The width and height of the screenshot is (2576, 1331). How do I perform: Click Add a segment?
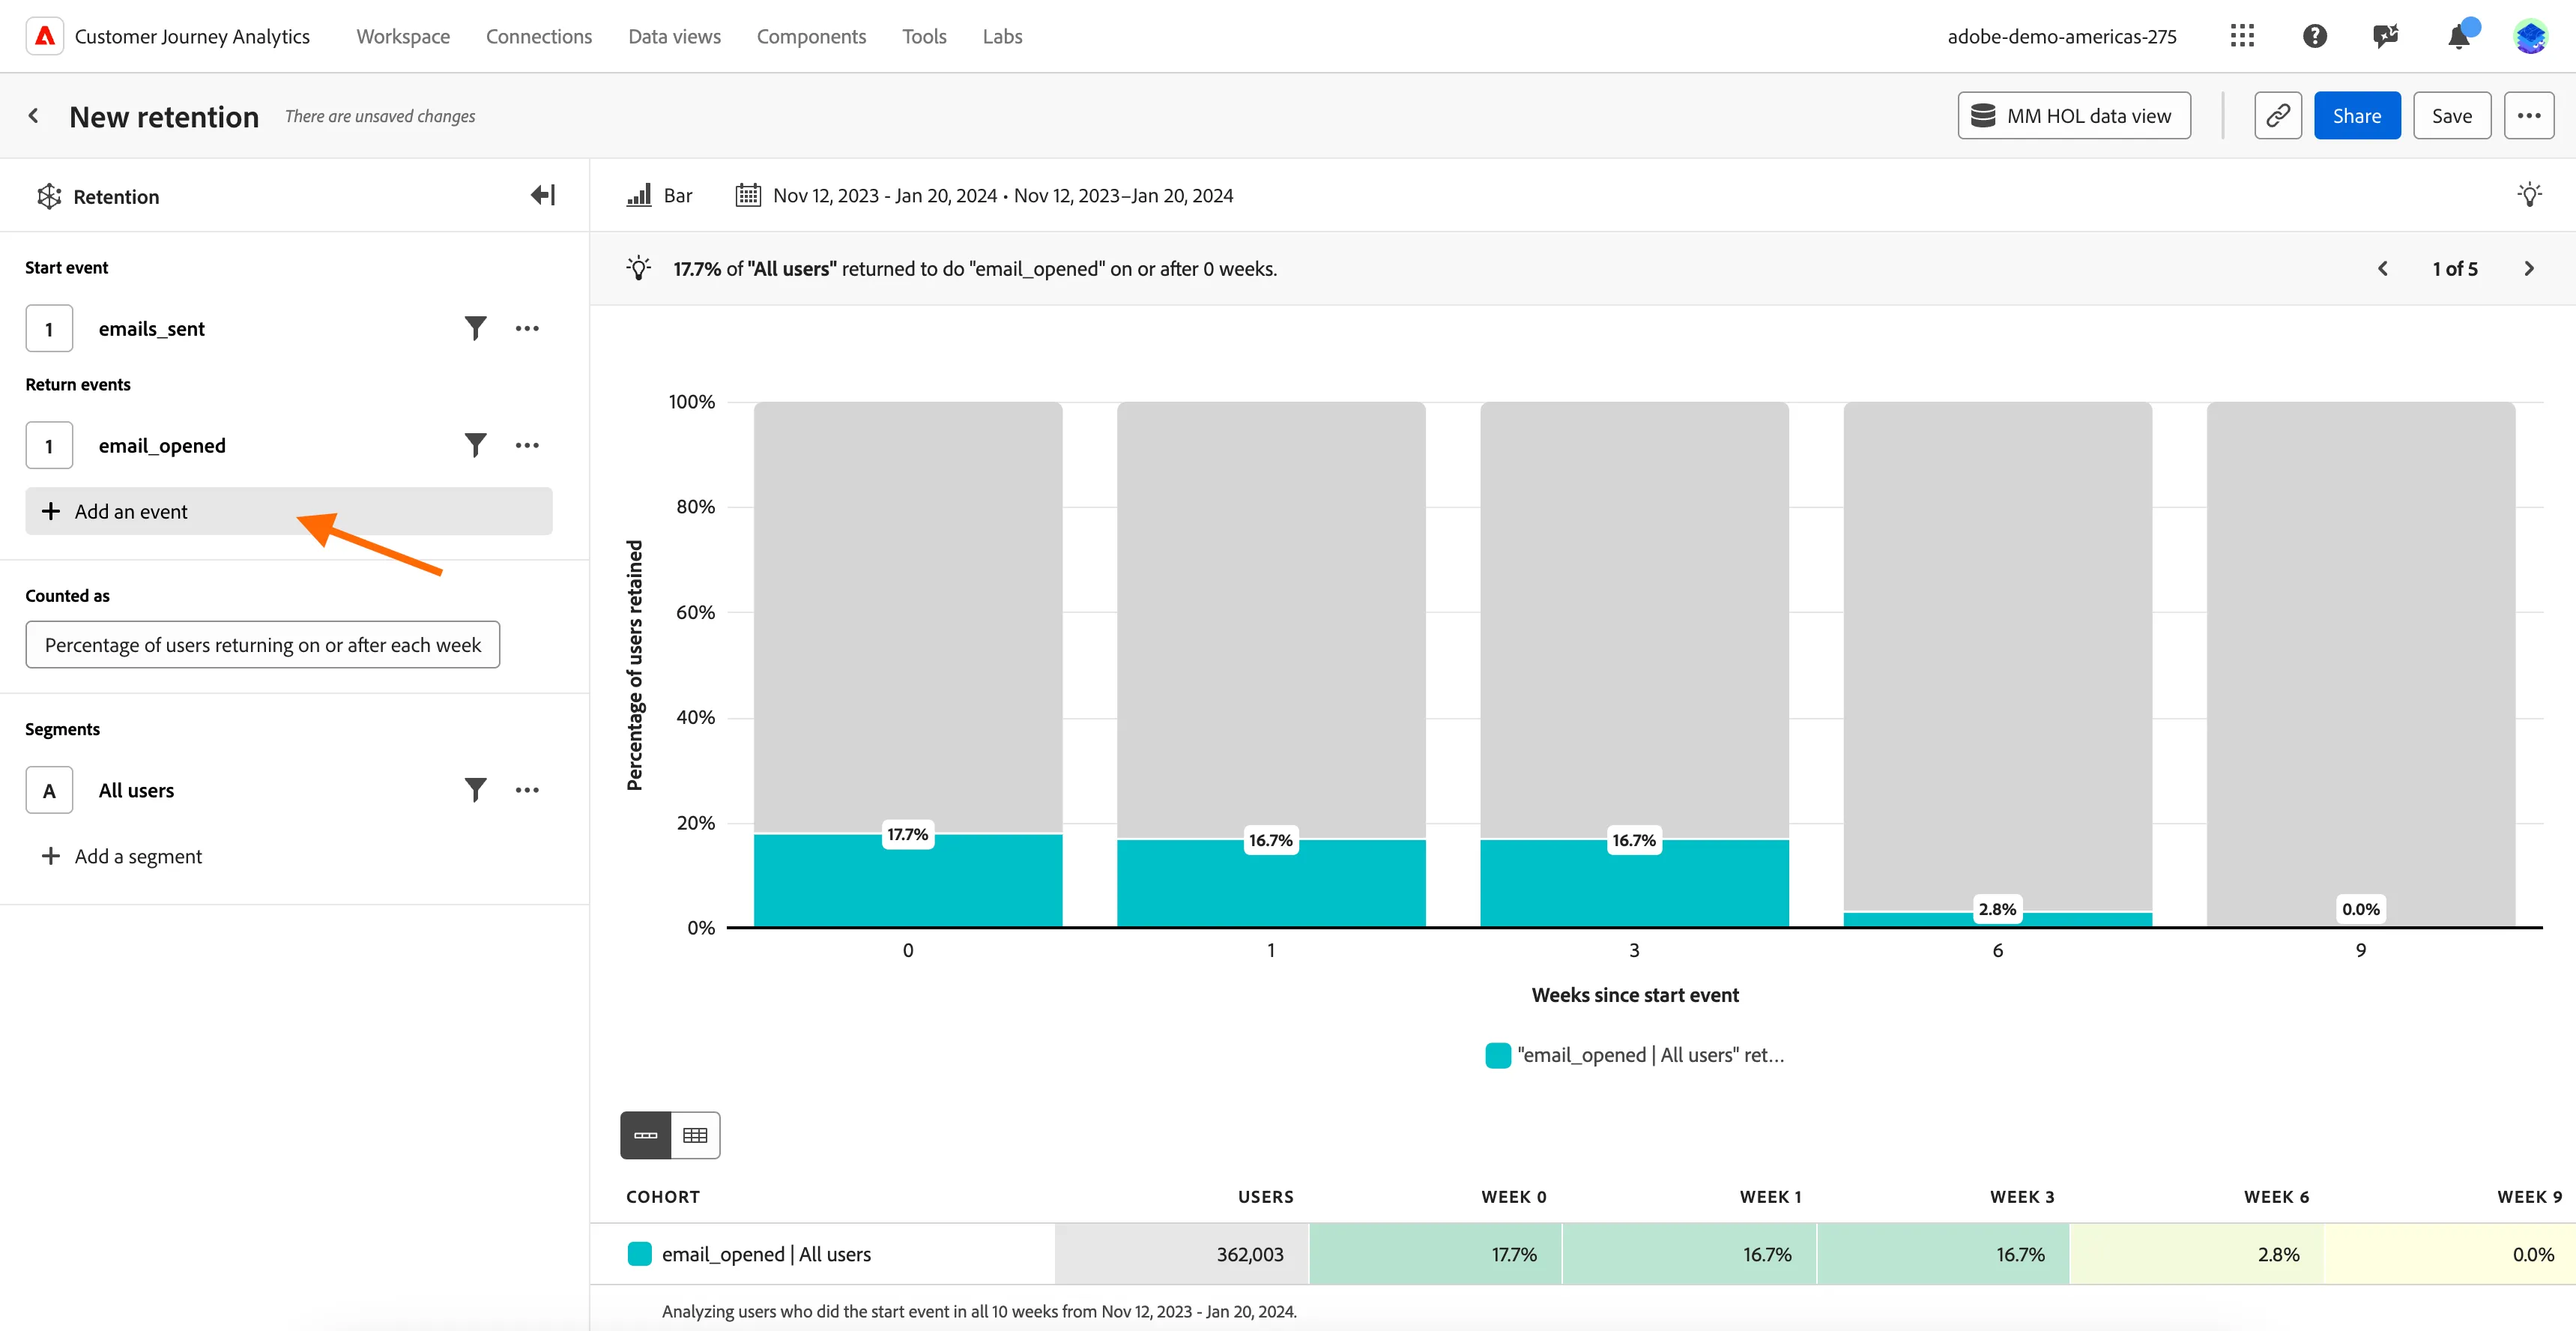[121, 856]
